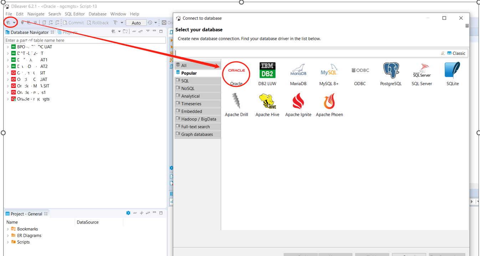Image resolution: width=480 pixels, height=256 pixels.
Task: Select the All database category
Action: (x=198, y=65)
